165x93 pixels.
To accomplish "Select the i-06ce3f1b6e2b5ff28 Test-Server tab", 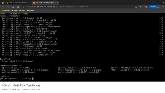I will 46,3.
